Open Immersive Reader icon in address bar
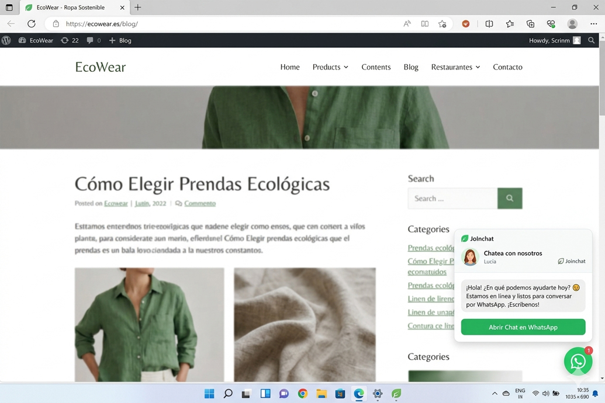The width and height of the screenshot is (605, 403). pos(425,24)
